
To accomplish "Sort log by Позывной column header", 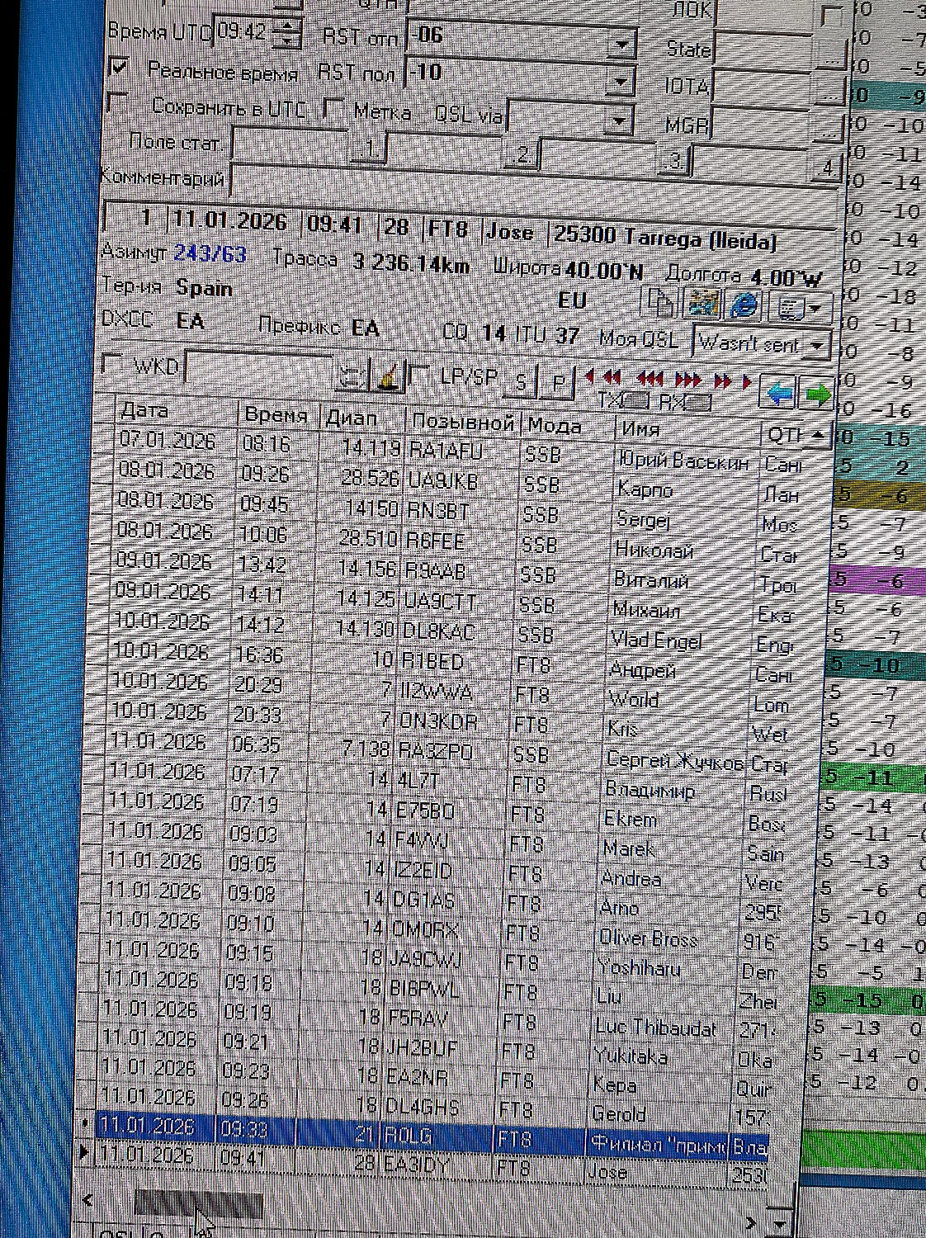I will [x=461, y=422].
